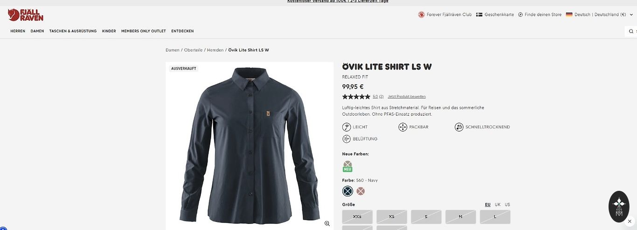Open the accessibility widget icon
The image size is (637, 230).
pyautogui.click(x=2, y=228)
